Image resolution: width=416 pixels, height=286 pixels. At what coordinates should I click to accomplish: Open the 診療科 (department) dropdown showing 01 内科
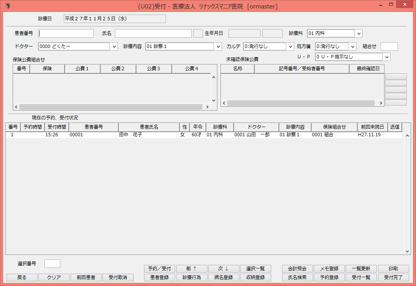point(358,33)
